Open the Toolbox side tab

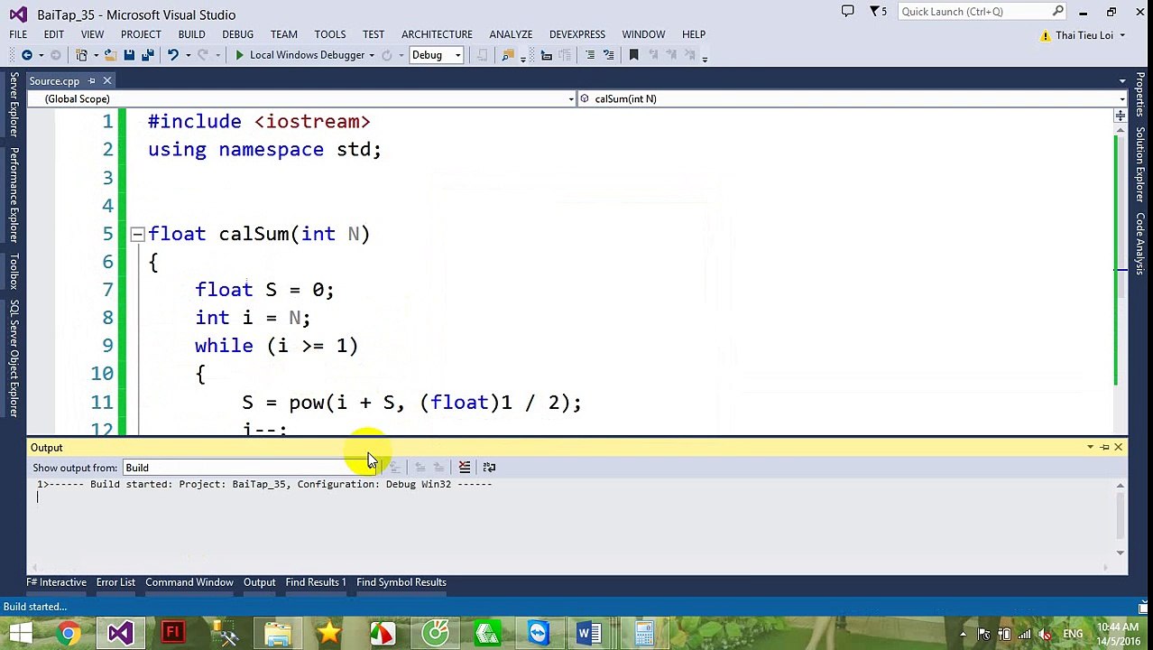14,271
